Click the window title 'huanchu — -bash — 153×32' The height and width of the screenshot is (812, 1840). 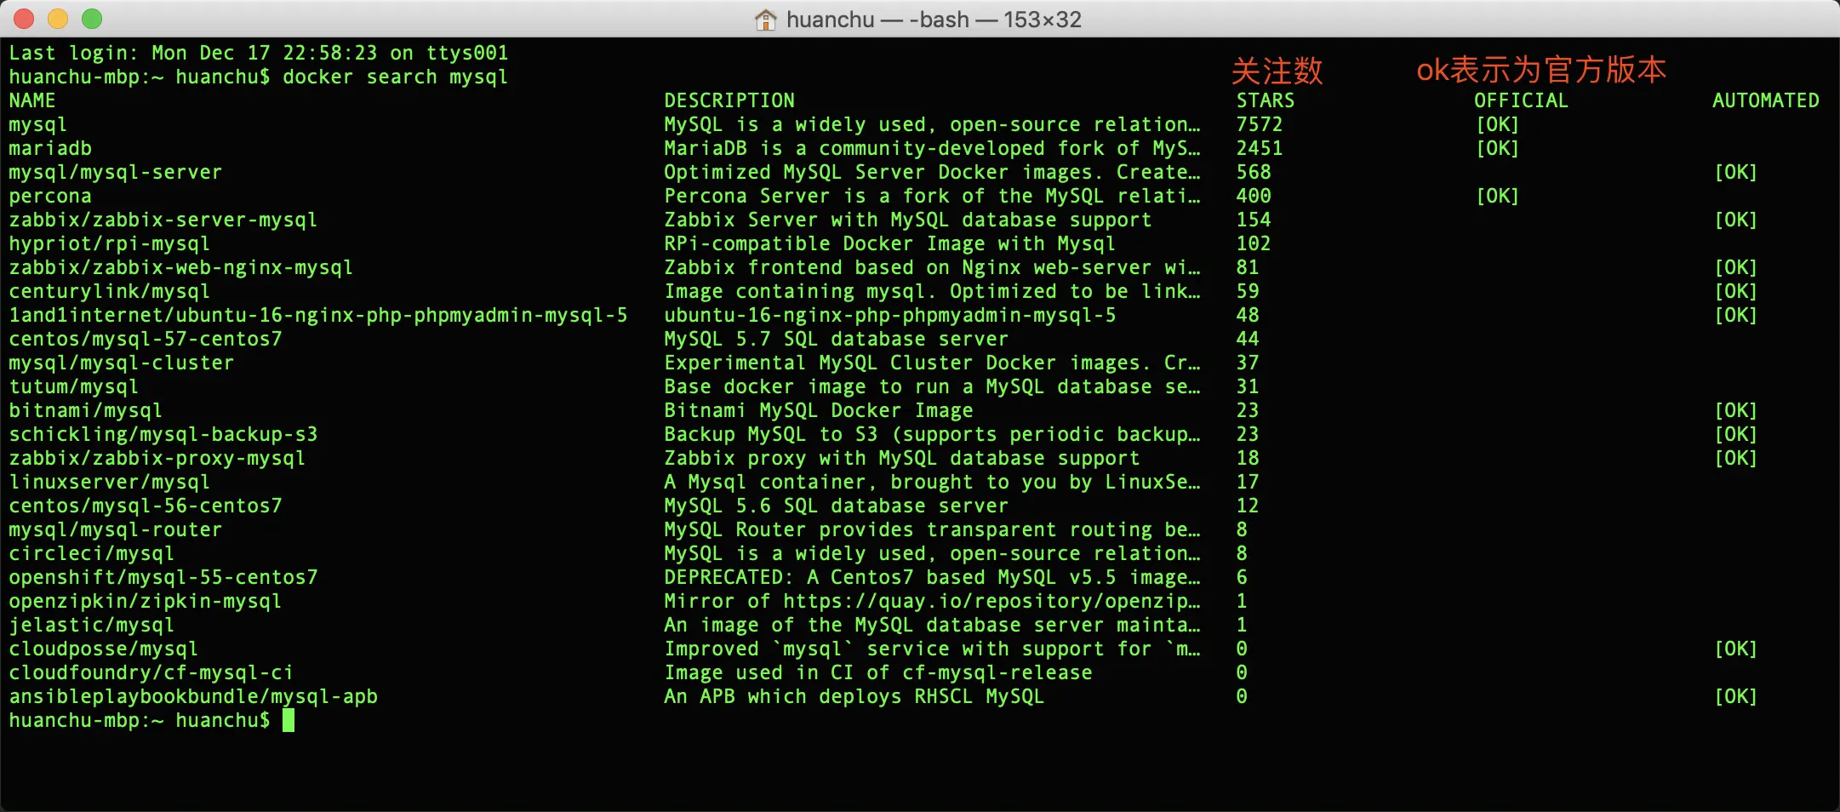(x=934, y=20)
